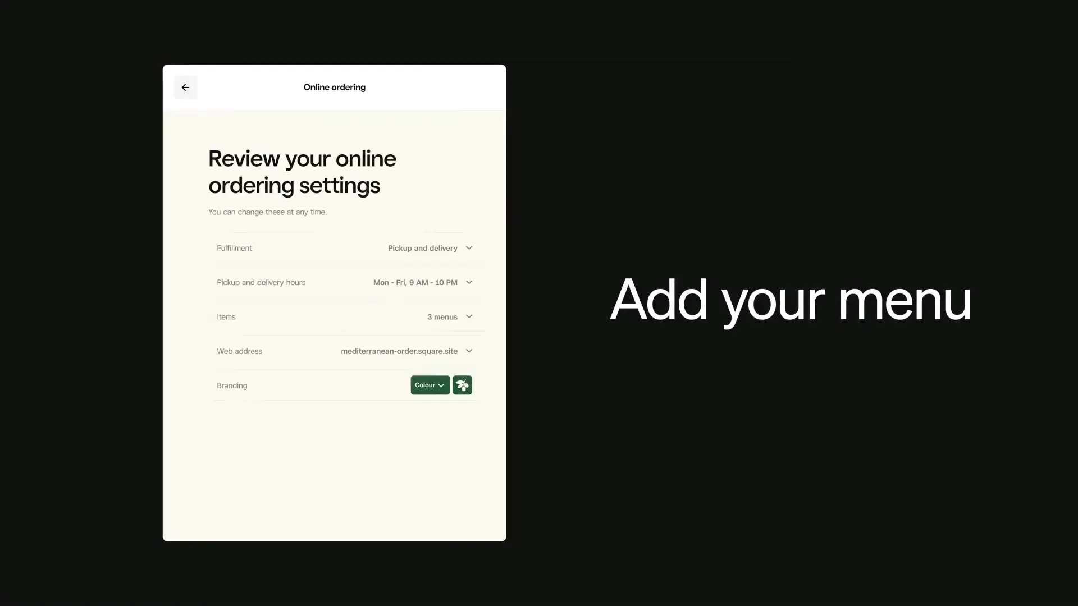Image resolution: width=1078 pixels, height=606 pixels.
Task: Click the Branding row label
Action: [231, 385]
